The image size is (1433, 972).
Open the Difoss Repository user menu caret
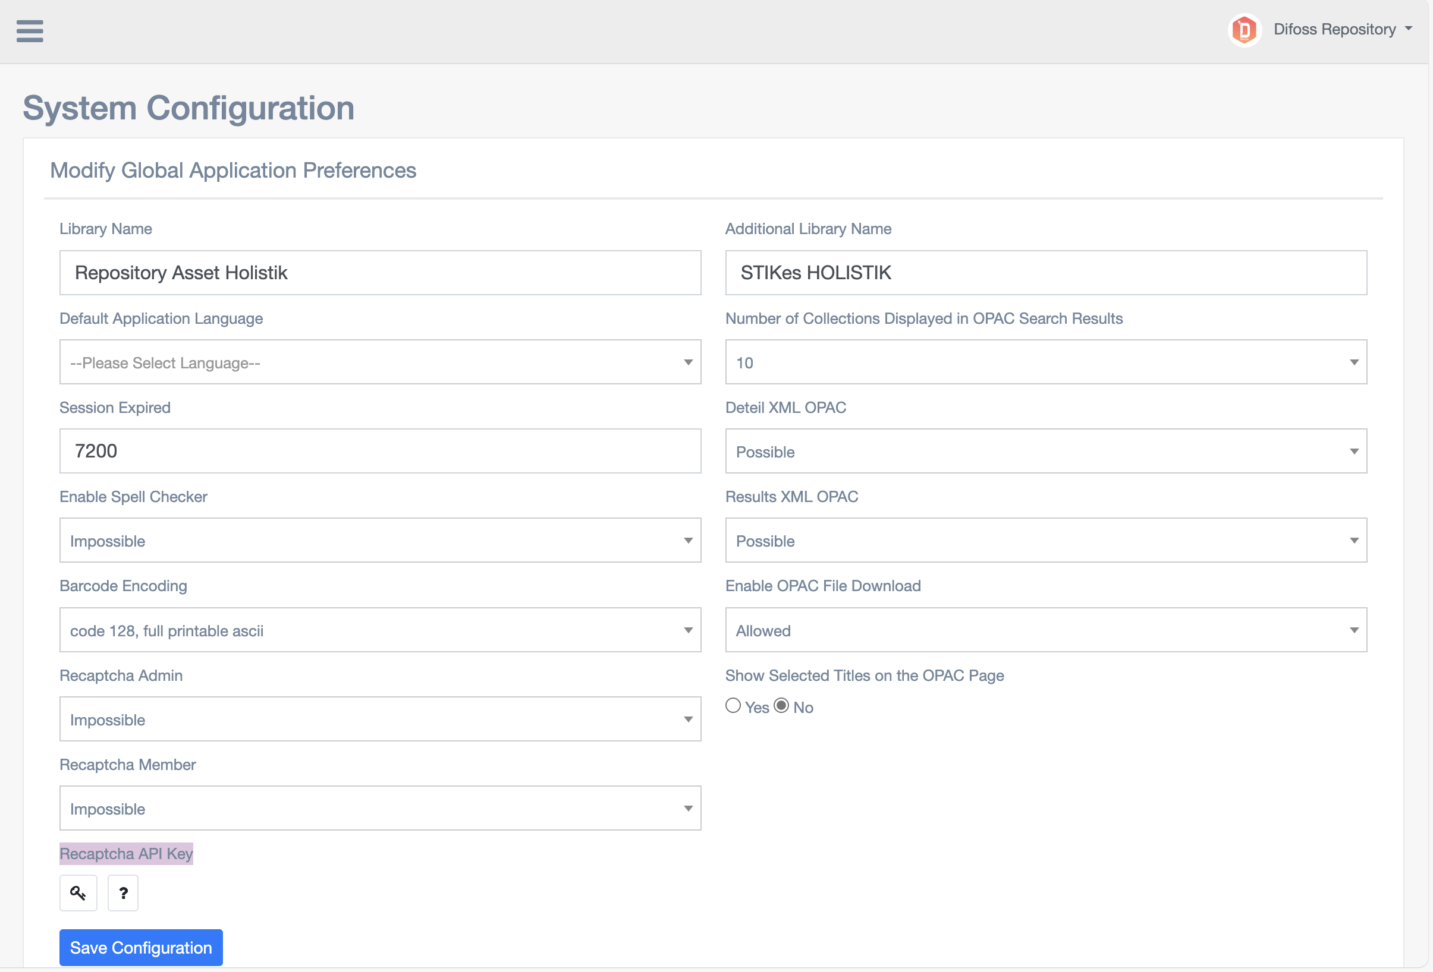tap(1409, 29)
